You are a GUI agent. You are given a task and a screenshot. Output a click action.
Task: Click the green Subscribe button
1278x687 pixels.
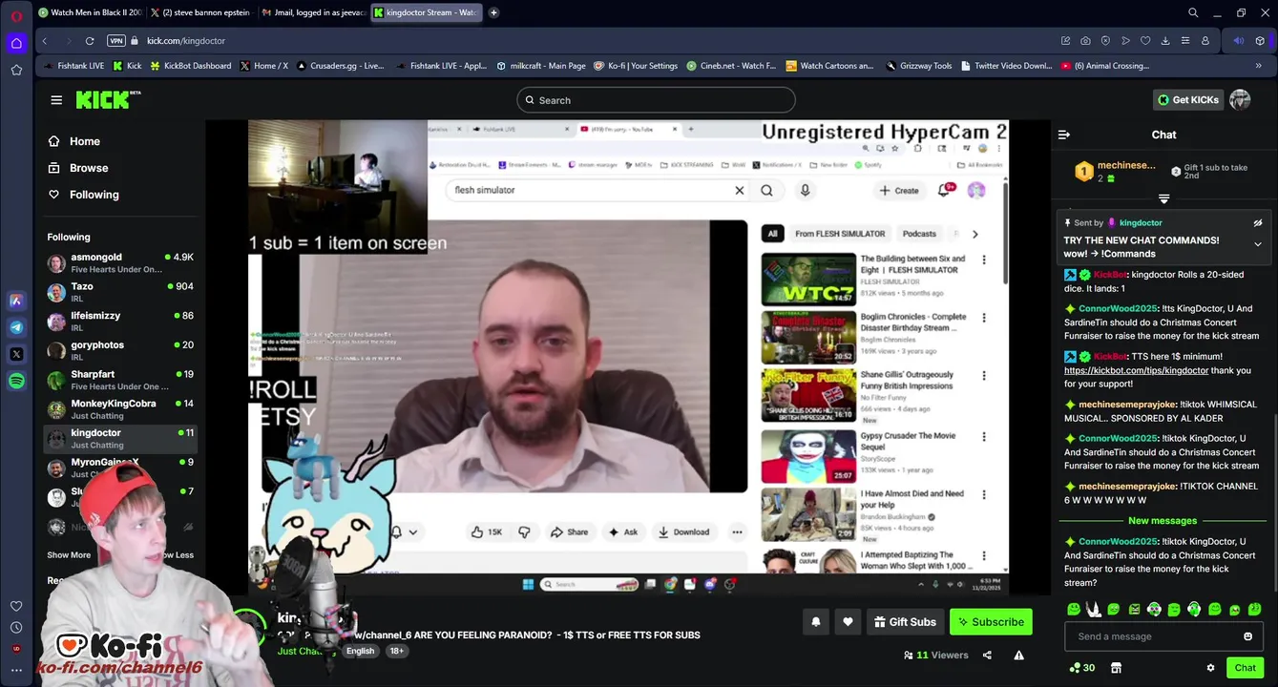(991, 622)
